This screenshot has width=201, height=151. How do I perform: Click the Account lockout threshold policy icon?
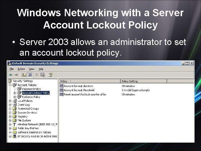(x=61, y=90)
